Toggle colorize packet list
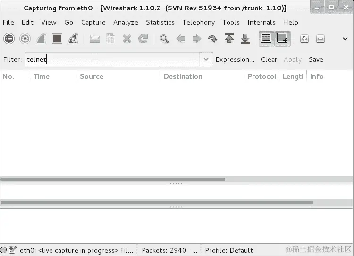 coord(266,38)
